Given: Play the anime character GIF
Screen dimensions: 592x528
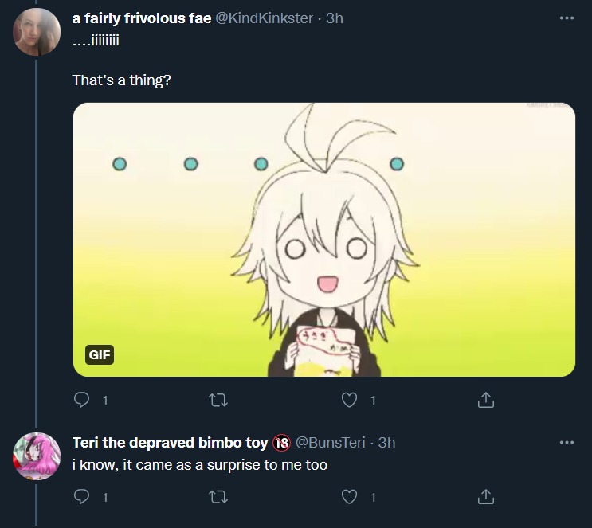Looking at the screenshot, I should click(x=324, y=240).
